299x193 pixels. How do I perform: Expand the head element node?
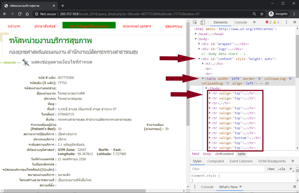[196, 34]
